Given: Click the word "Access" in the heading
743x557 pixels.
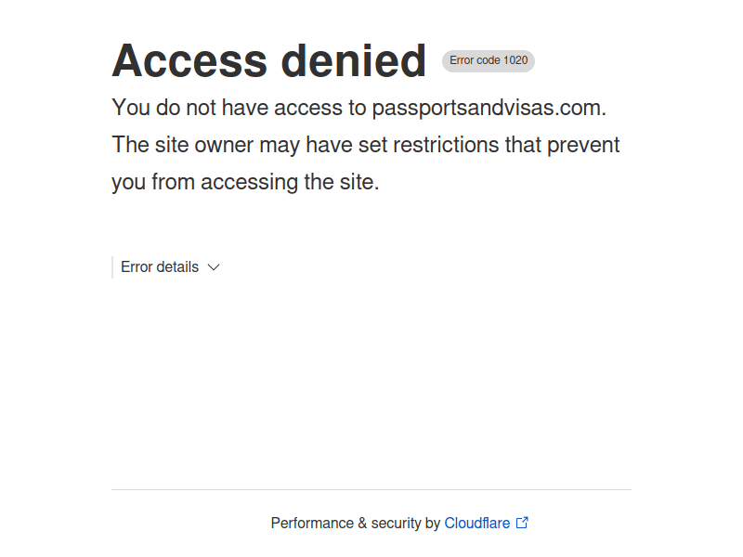Looking at the screenshot, I should point(189,61).
